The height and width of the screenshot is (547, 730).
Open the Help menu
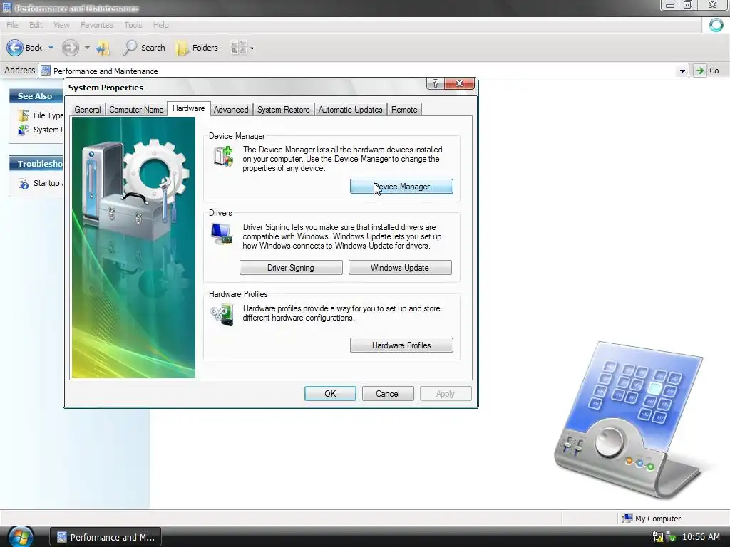tap(160, 25)
